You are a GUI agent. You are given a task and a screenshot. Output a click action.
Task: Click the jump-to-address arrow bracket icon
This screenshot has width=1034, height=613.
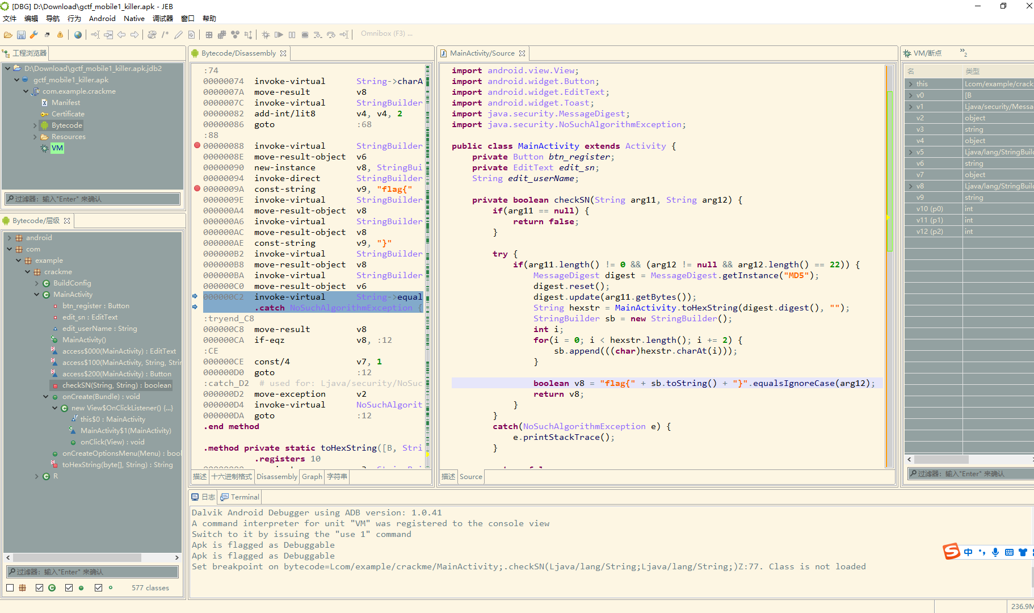click(x=95, y=35)
